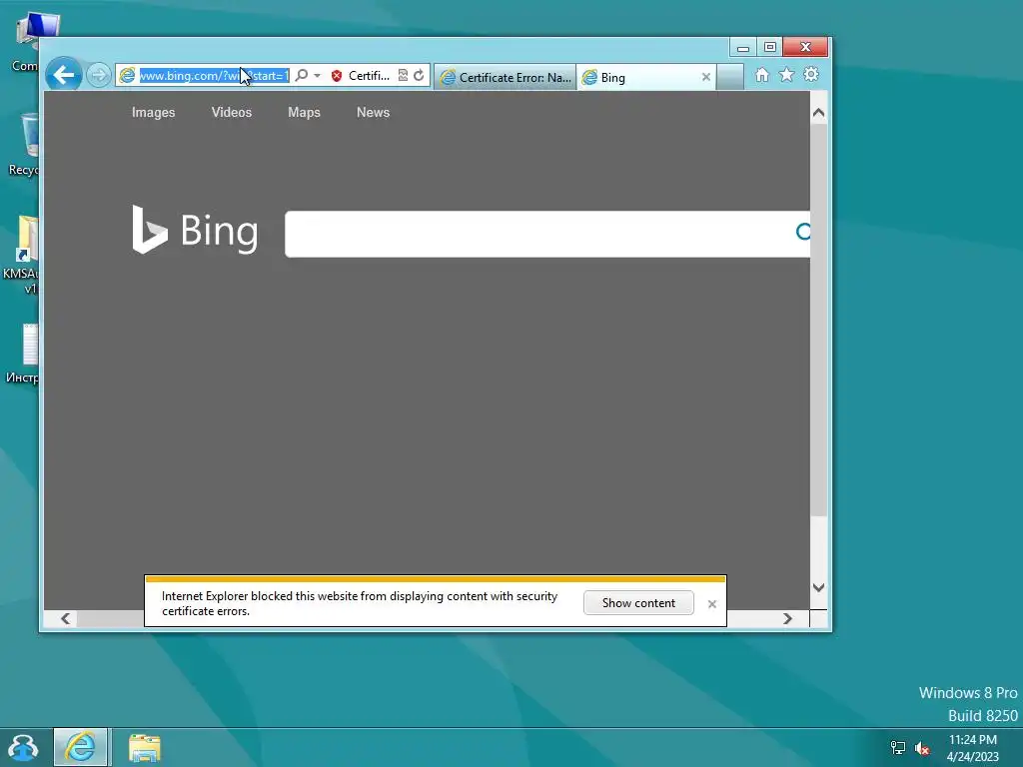The image size is (1023, 767).
Task: Open the Tools gear menu
Action: point(811,74)
